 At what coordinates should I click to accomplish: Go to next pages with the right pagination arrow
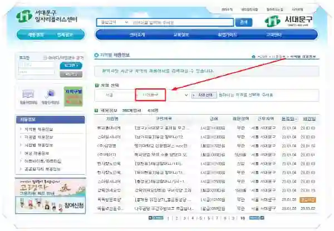pos(257,218)
